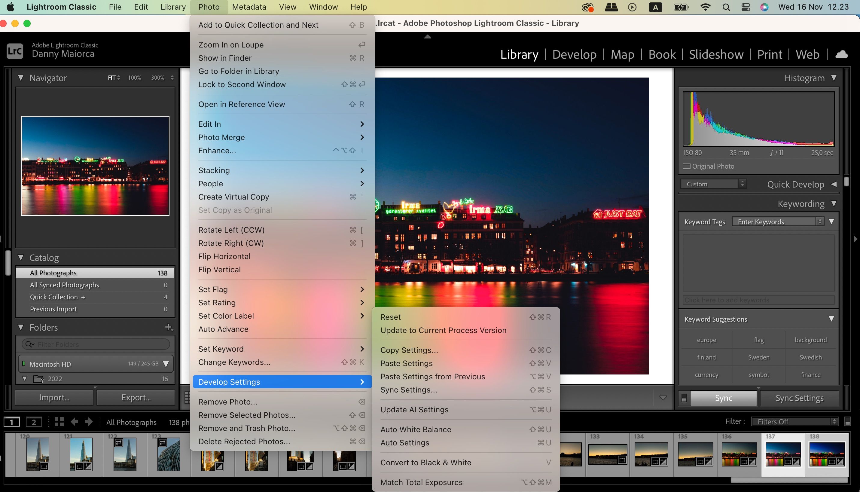Click the Sync Settings button
The image size is (860, 492).
(x=799, y=398)
